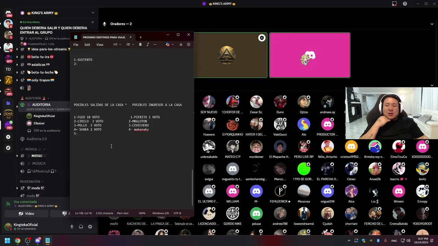Open the File menu in Notepad
The width and height of the screenshot is (438, 246).
76,45
